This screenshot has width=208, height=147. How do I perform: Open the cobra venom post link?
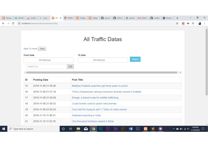(x=99, y=110)
